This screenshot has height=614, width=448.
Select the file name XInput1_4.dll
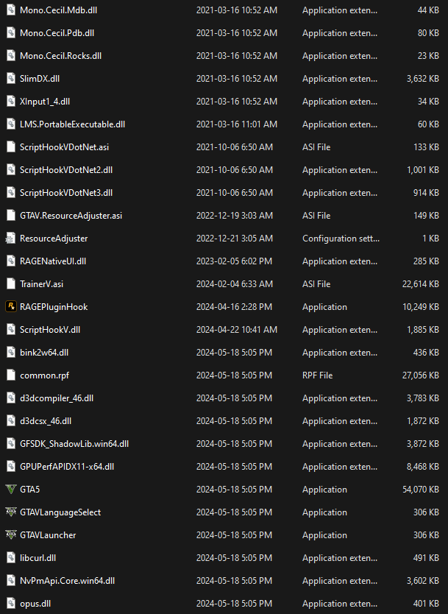coord(45,102)
